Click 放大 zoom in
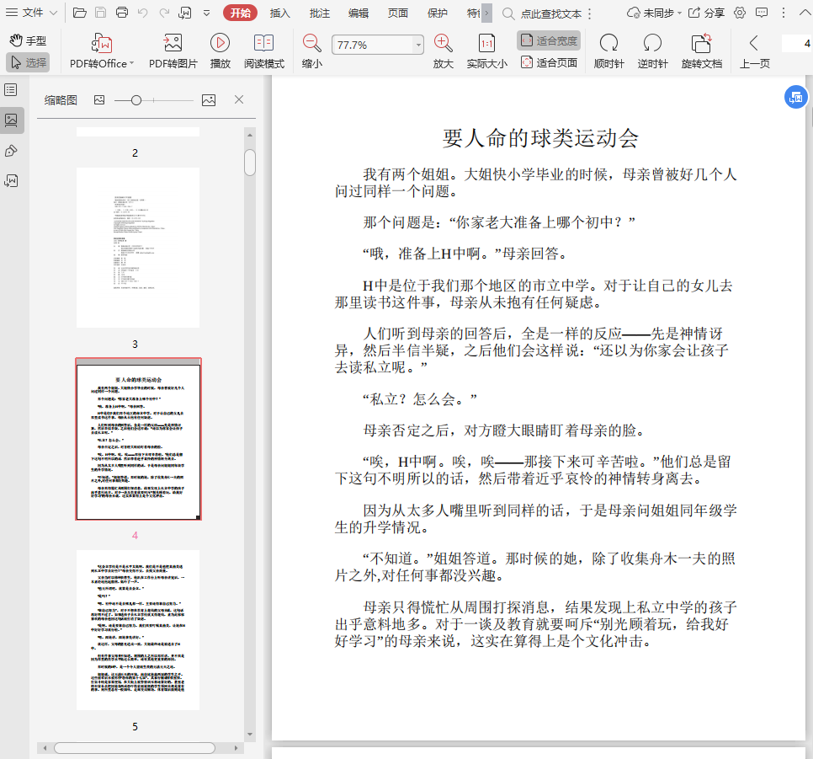This screenshot has width=813, height=759. click(x=444, y=51)
